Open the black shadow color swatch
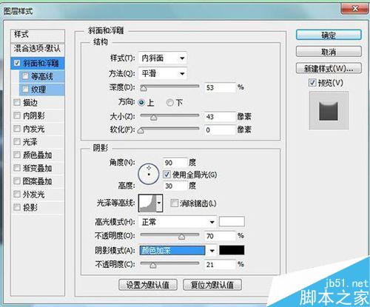This screenshot has width=370, height=307. [232, 250]
